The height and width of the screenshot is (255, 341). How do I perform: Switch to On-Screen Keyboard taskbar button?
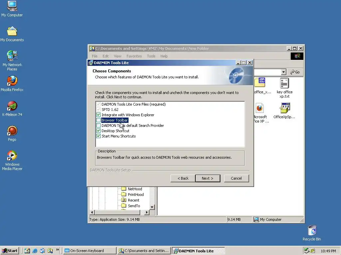90,251
